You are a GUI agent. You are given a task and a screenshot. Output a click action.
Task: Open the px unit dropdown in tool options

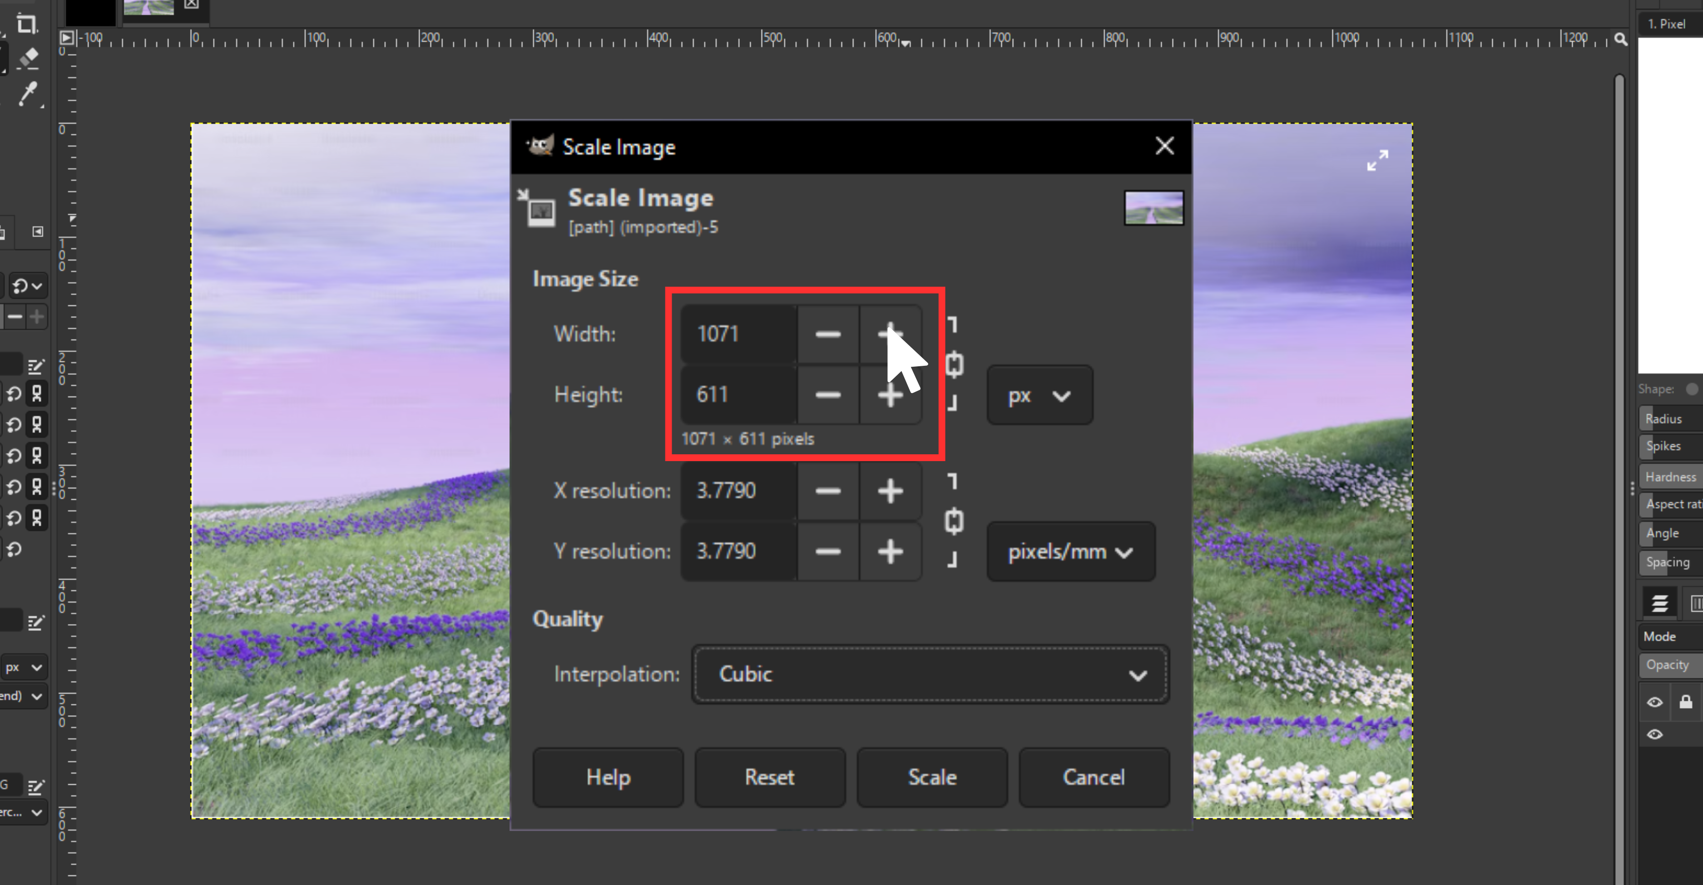(25, 668)
